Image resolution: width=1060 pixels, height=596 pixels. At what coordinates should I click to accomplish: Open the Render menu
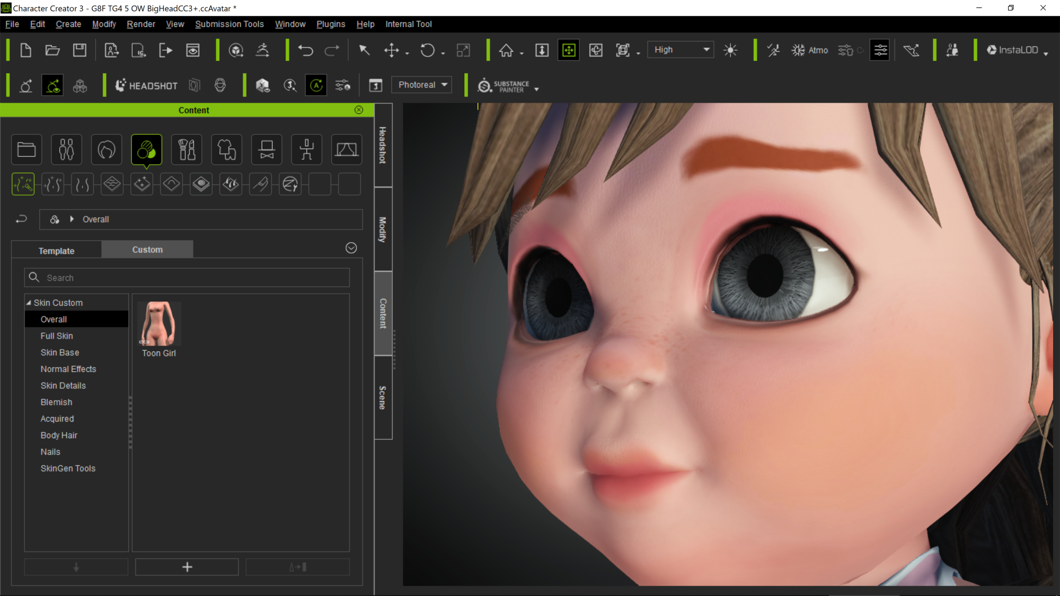[x=141, y=24]
